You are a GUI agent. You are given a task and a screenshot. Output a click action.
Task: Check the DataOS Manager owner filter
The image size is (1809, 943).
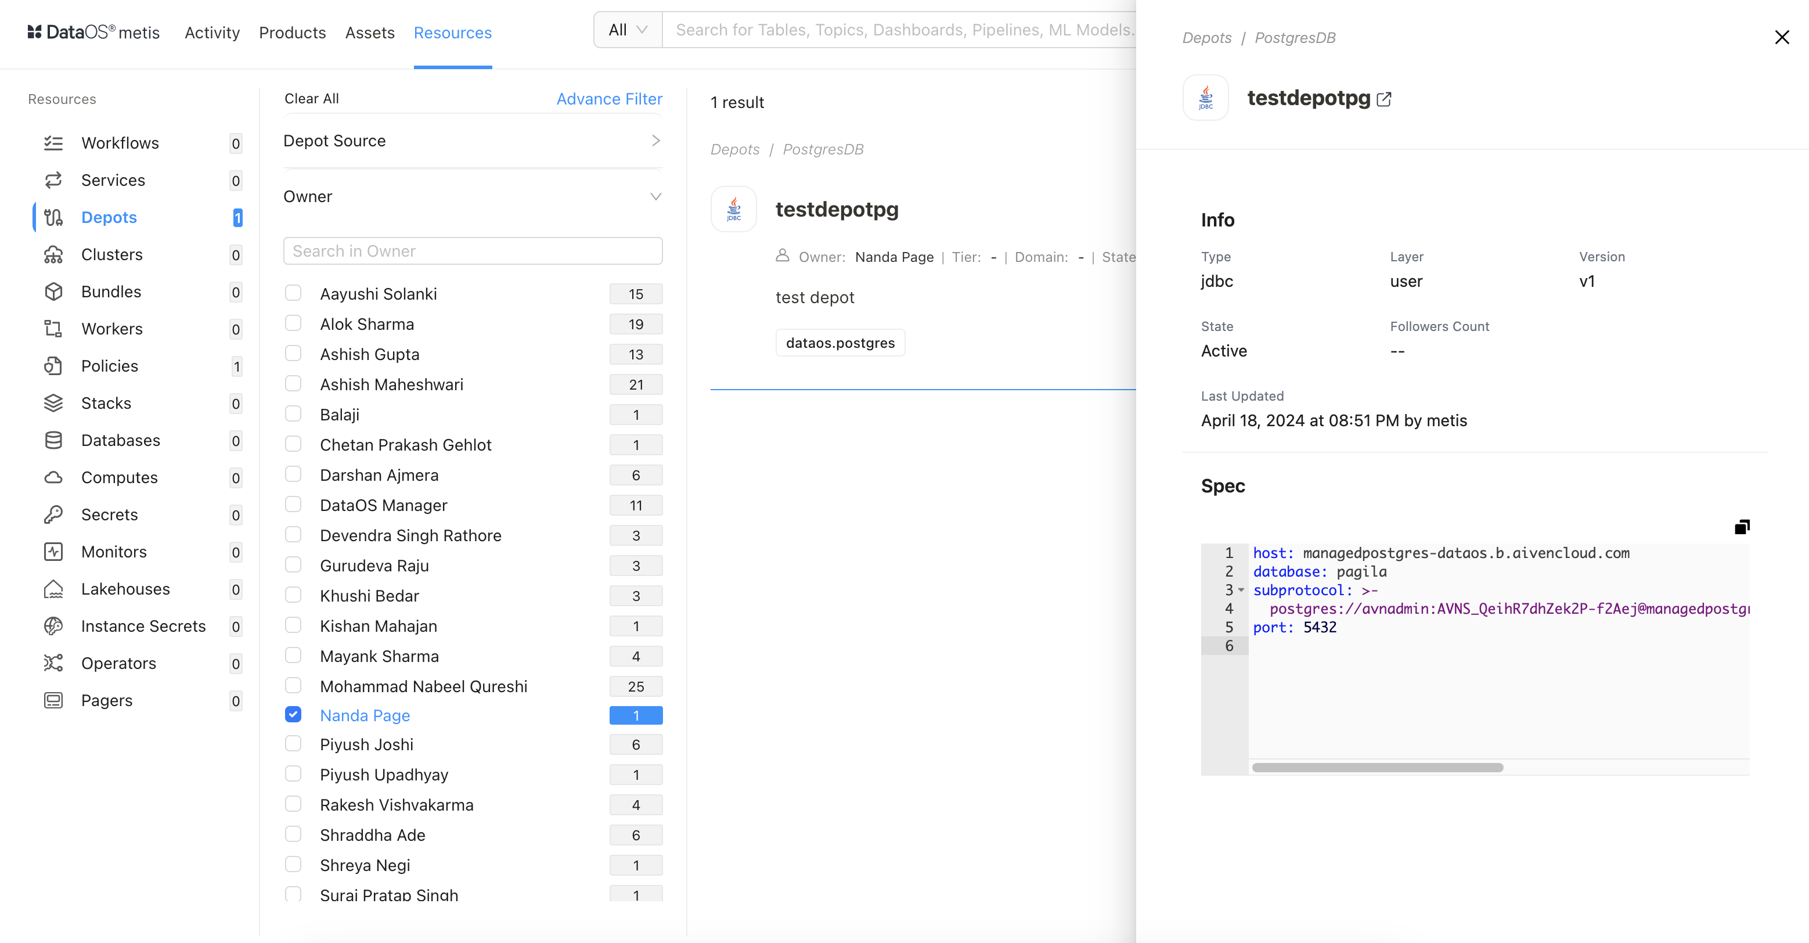coord(294,504)
